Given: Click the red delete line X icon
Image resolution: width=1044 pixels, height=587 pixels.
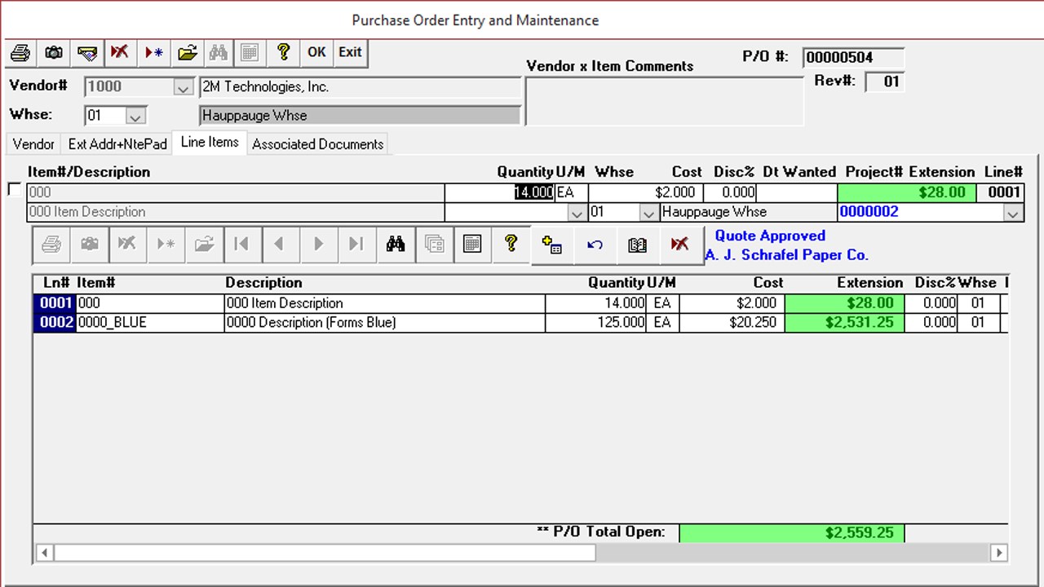Looking at the screenshot, I should (x=679, y=245).
